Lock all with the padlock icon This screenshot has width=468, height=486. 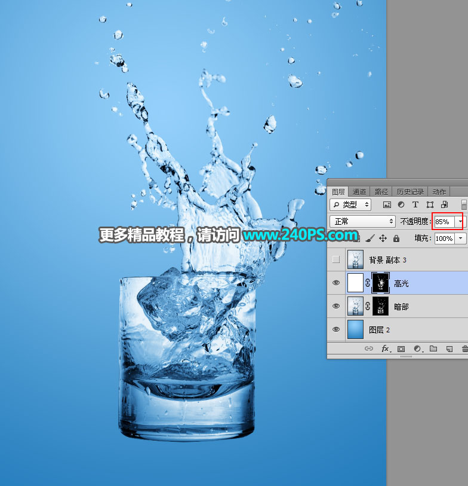(x=396, y=239)
